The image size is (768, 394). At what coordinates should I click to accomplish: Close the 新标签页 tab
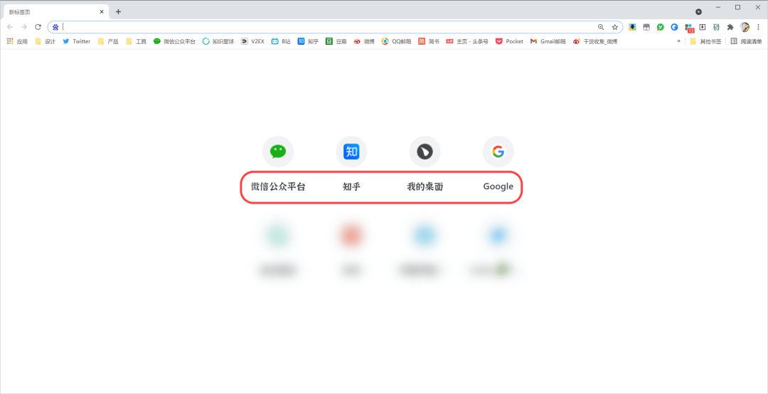click(x=102, y=12)
